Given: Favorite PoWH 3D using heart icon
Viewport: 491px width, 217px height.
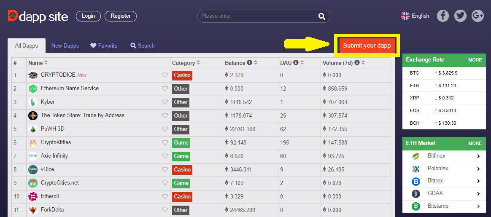Looking at the screenshot, I should 165,129.
